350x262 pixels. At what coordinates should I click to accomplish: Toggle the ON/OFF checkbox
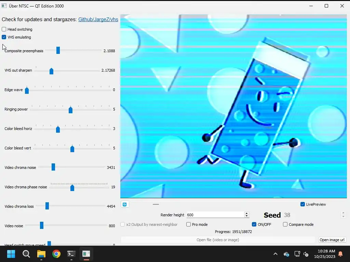click(x=254, y=224)
